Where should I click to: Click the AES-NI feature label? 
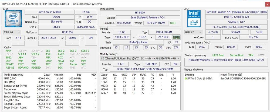[10, 68]
